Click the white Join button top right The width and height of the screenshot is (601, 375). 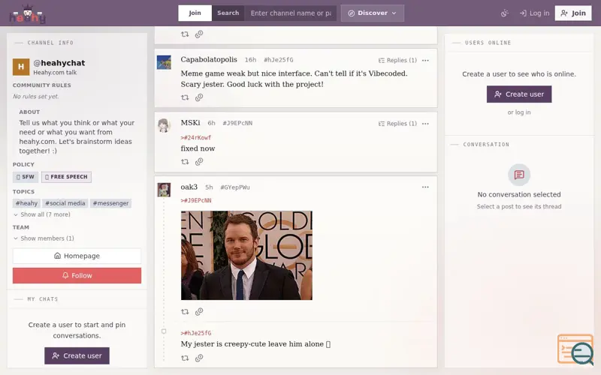[x=573, y=13]
